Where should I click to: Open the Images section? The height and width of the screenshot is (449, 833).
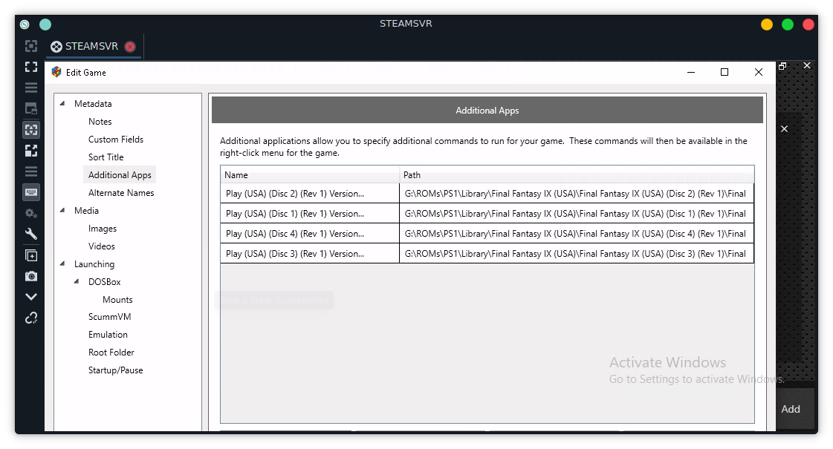coord(103,229)
